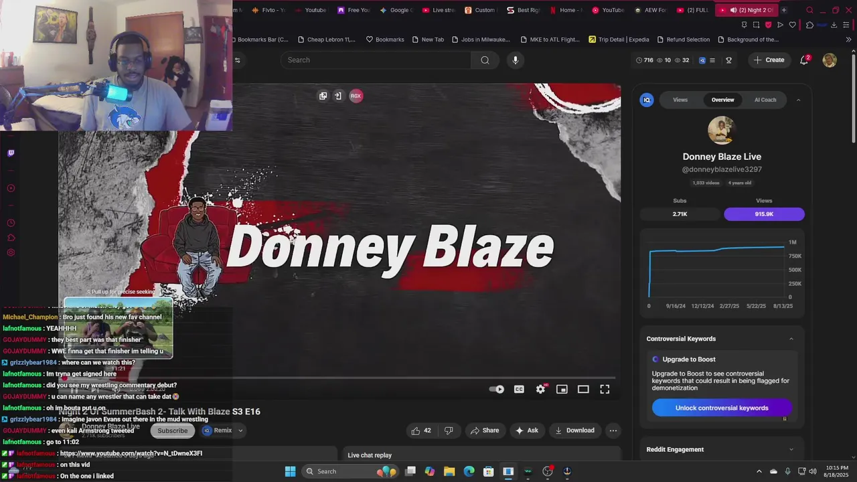
Task: Switch to AEW browser tab
Action: coord(650,10)
